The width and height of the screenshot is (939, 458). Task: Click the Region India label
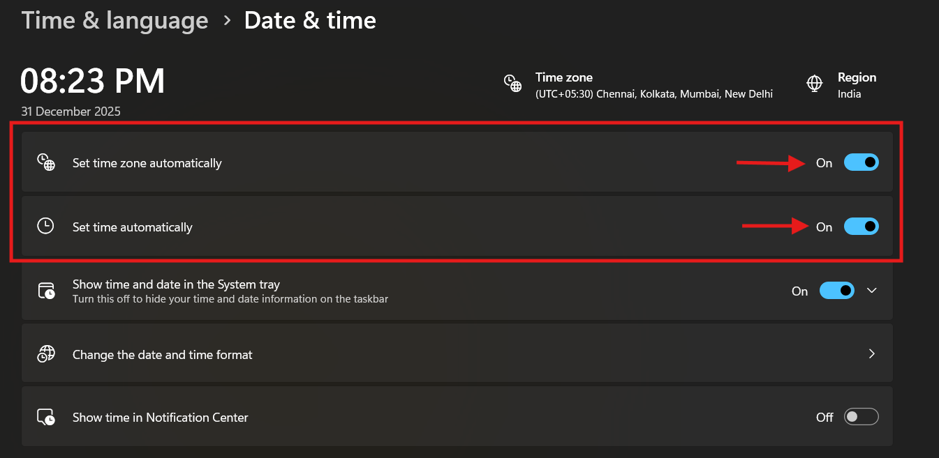pyautogui.click(x=850, y=94)
